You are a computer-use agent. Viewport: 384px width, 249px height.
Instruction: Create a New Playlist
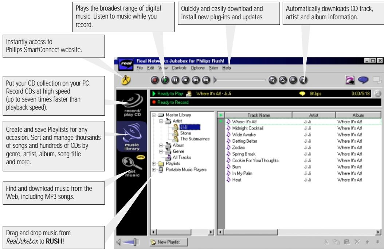169,242
